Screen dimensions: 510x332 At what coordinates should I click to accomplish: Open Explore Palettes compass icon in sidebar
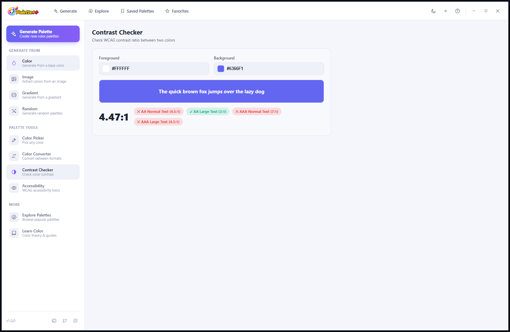point(14,217)
